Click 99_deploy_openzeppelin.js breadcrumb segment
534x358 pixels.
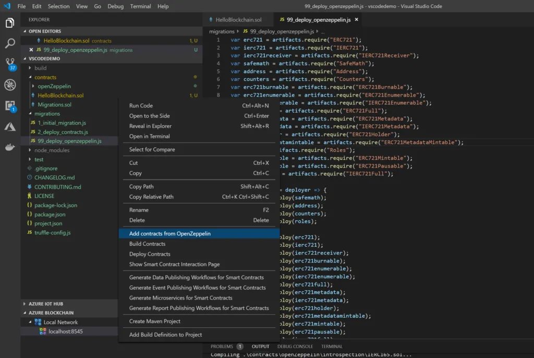tap(282, 31)
